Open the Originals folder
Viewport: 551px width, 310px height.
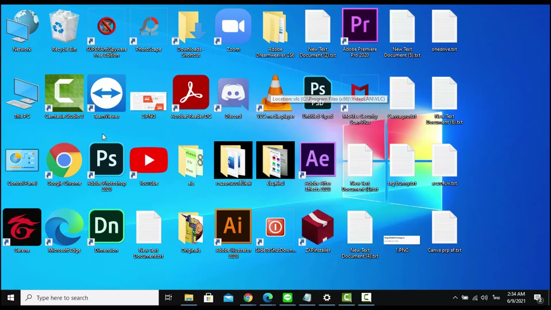click(x=191, y=231)
